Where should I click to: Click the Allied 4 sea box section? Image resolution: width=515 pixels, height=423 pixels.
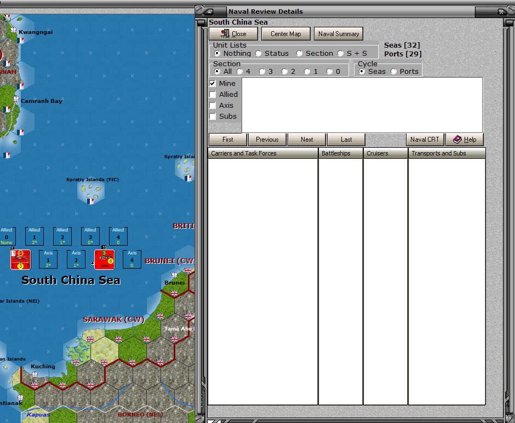tap(118, 236)
